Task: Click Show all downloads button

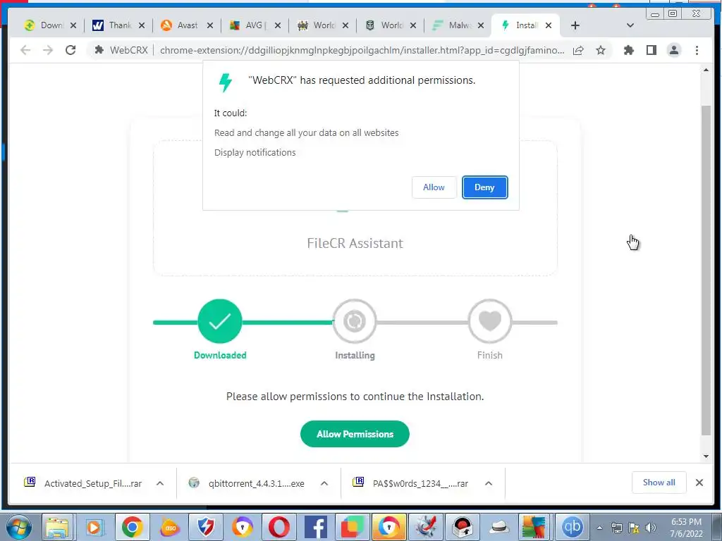Action: (x=659, y=482)
